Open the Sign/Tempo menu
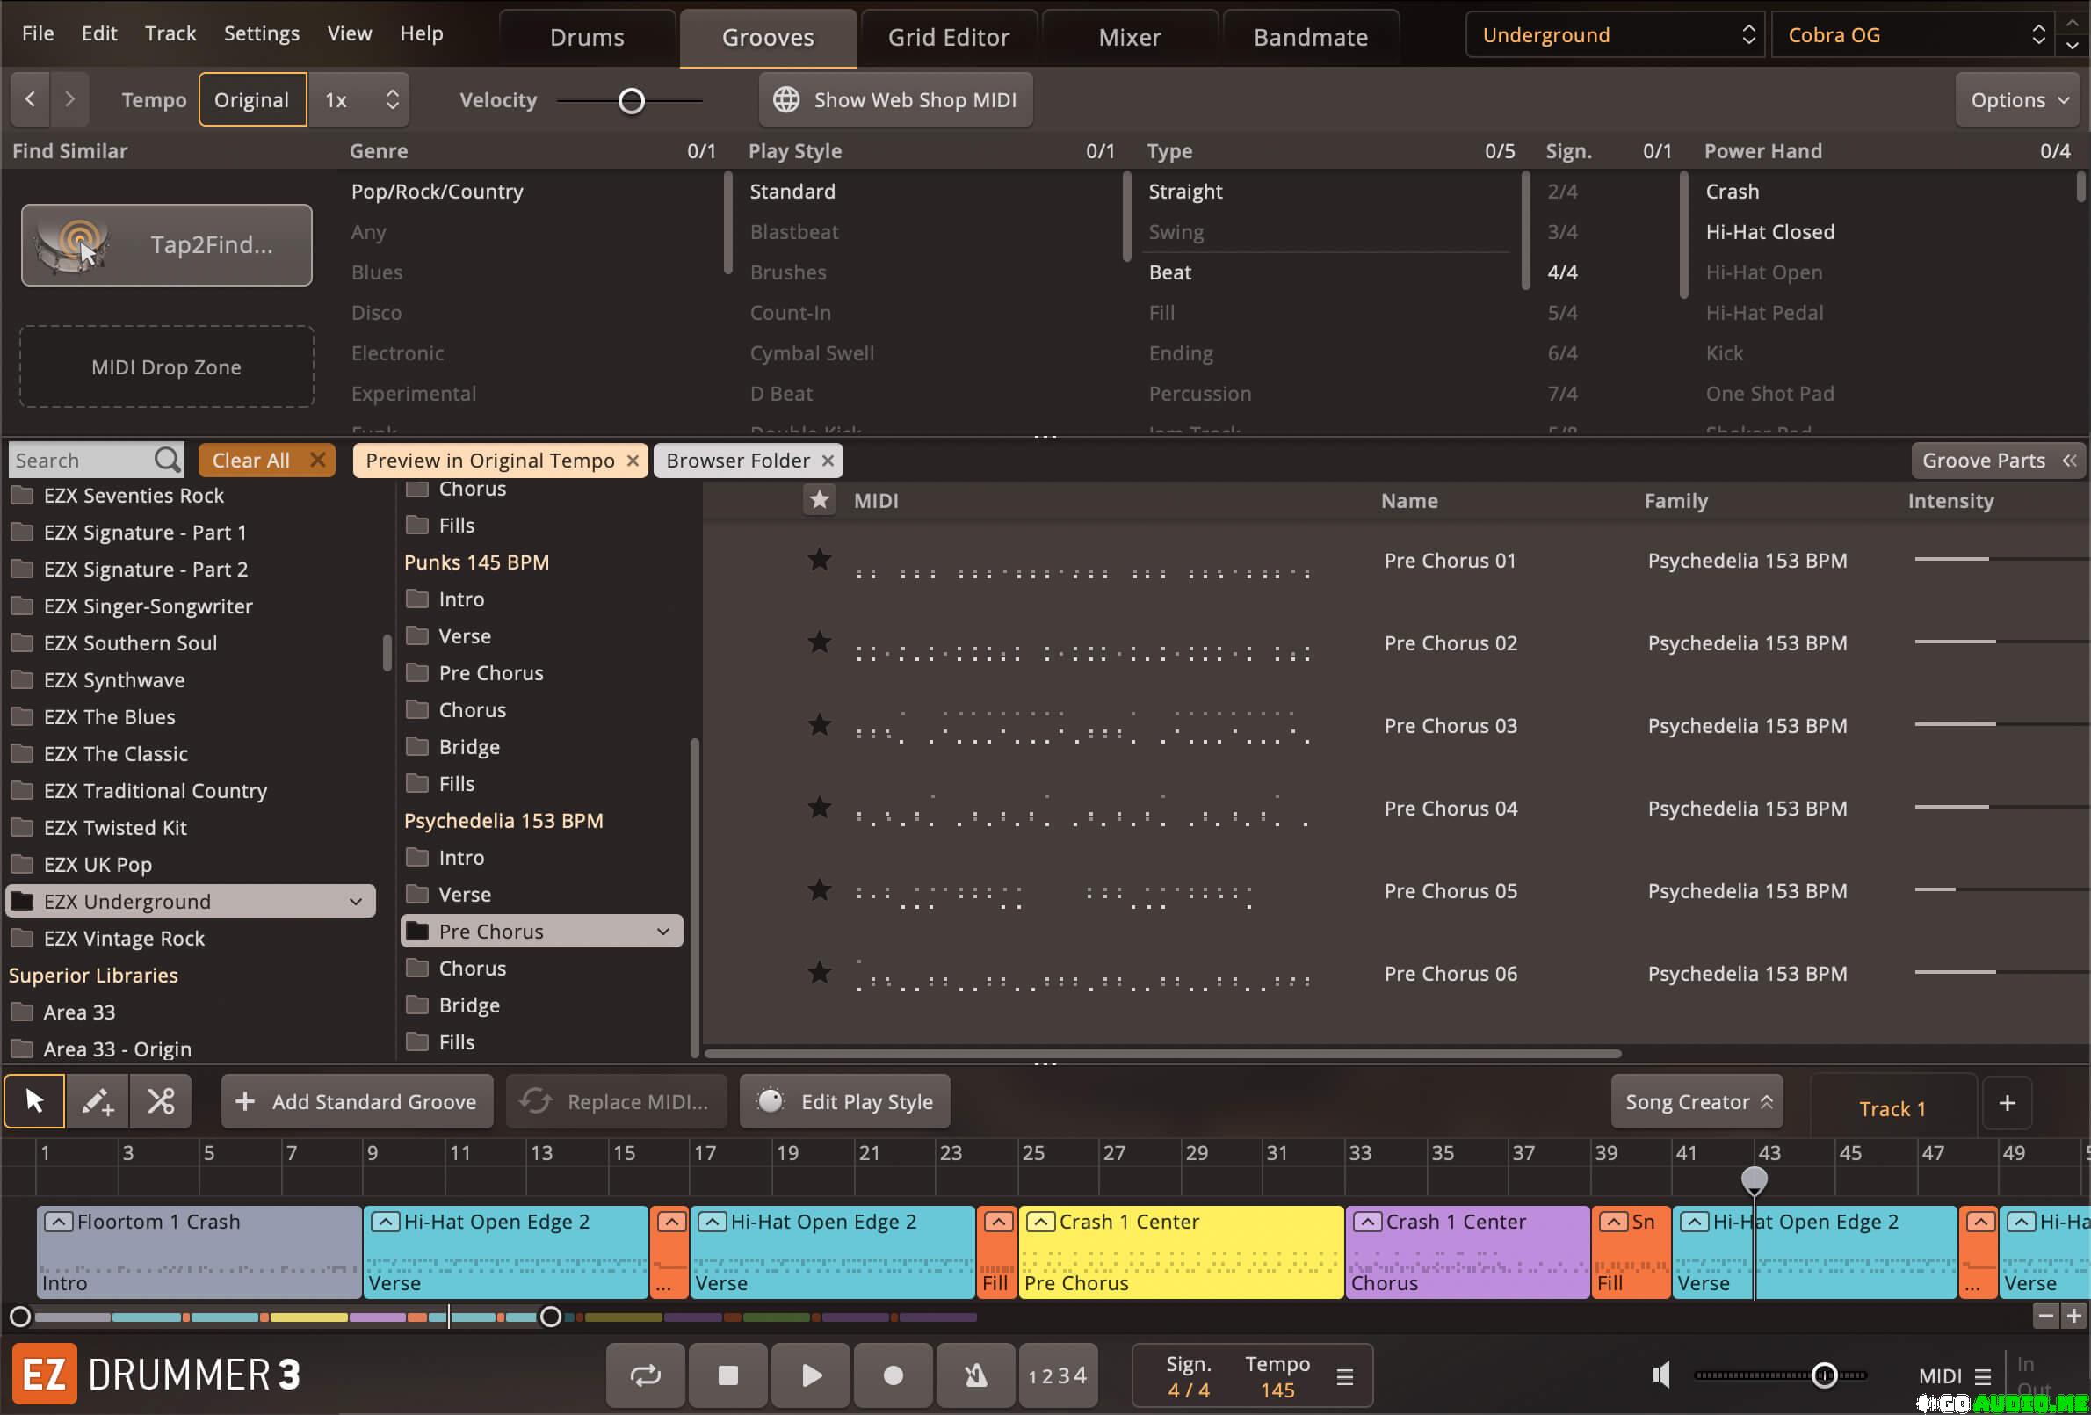The image size is (2091, 1415). tap(1345, 1377)
